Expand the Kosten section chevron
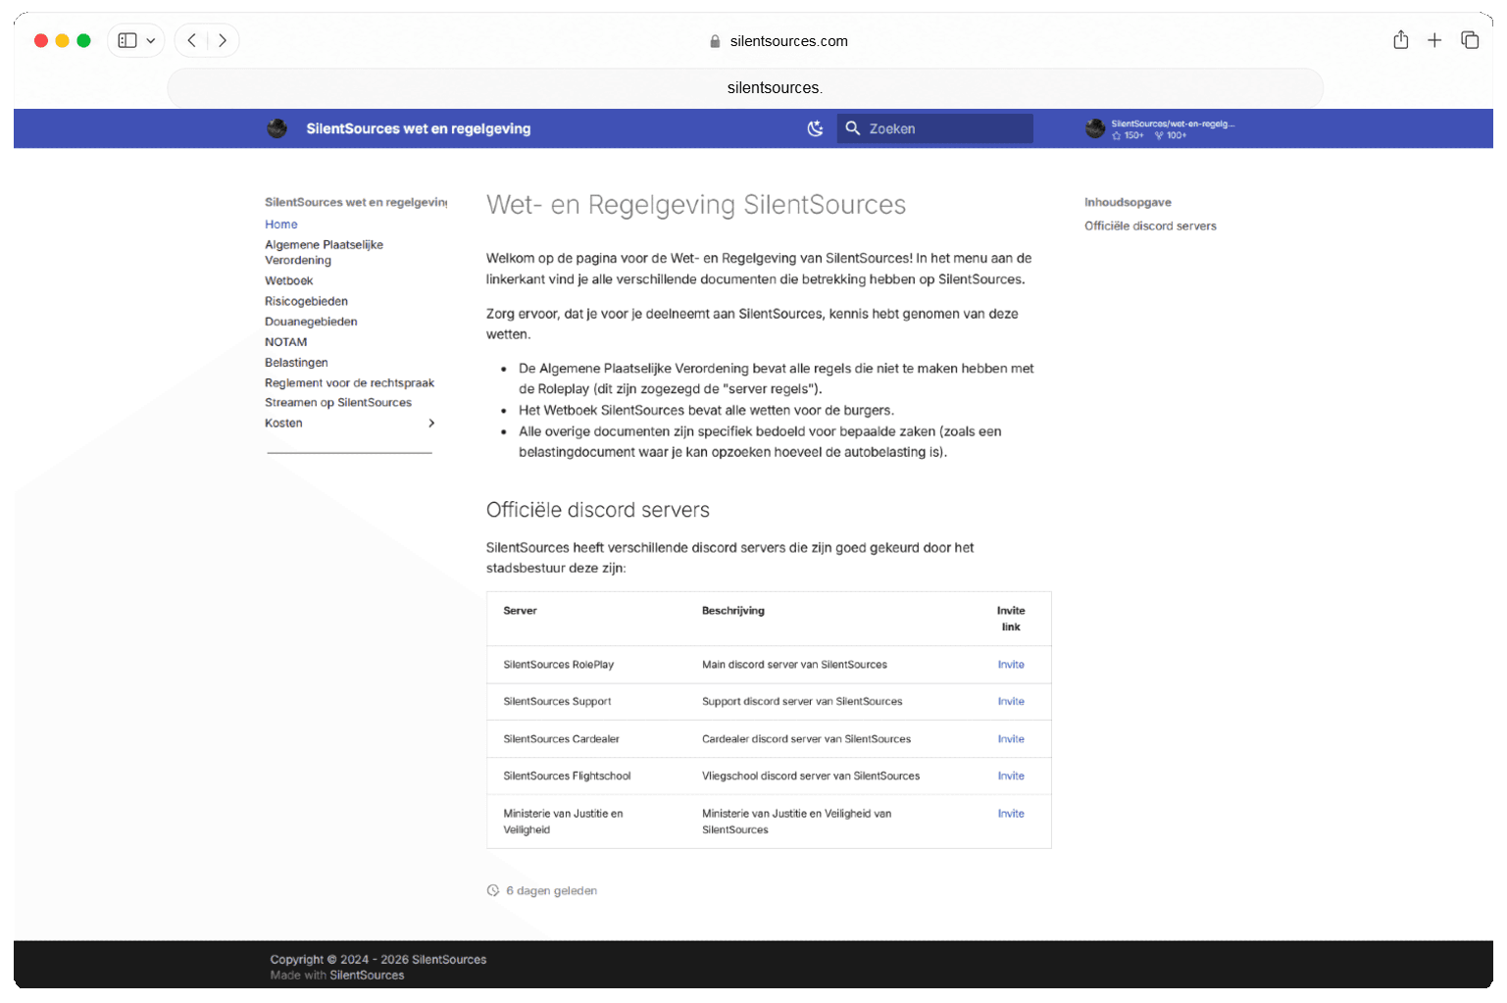Screen dimensions: 1507x1003 pyautogui.click(x=431, y=424)
